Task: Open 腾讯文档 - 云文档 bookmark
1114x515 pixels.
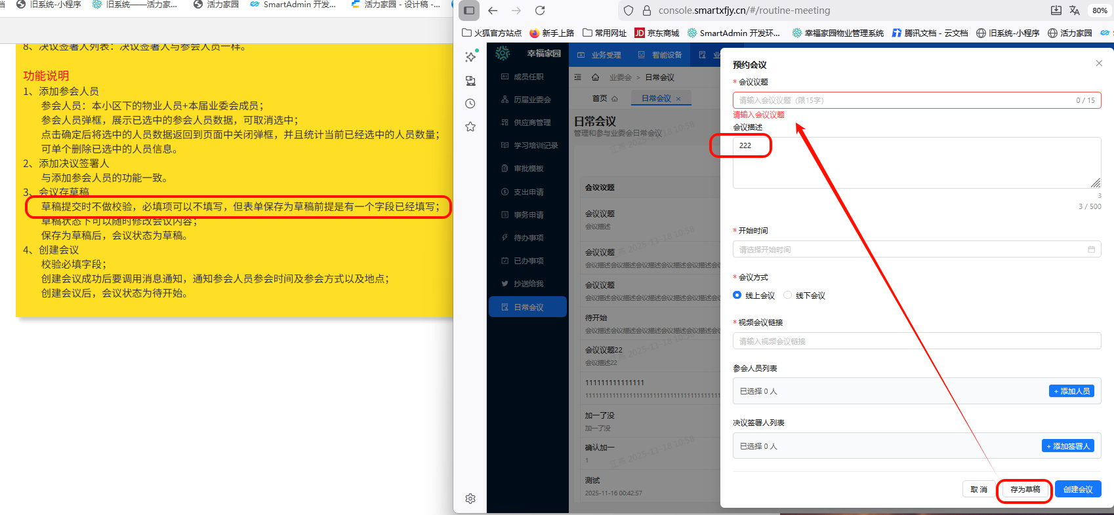Action: [930, 33]
